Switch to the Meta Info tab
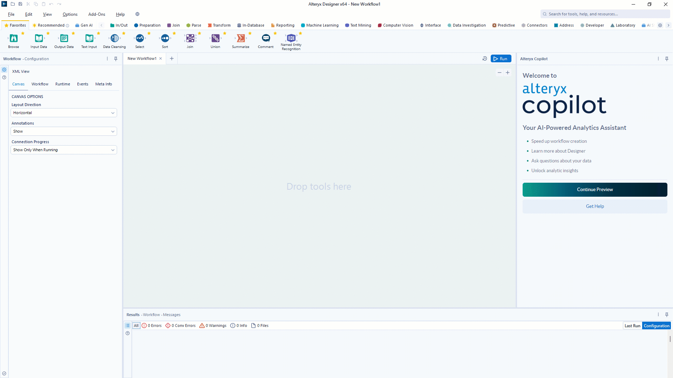 104,84
